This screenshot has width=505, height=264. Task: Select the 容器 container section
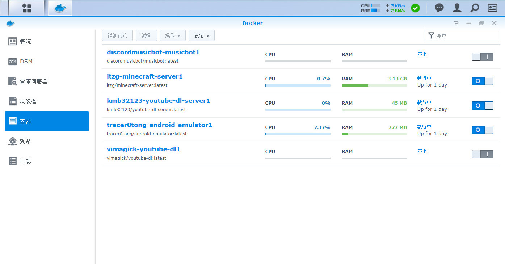point(47,121)
